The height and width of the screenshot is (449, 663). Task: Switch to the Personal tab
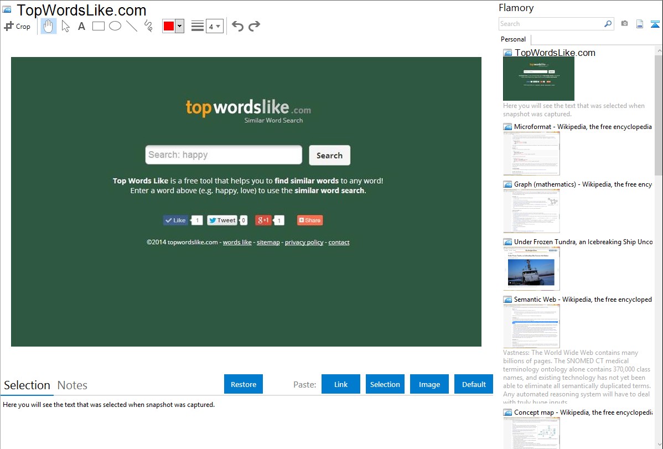click(x=514, y=39)
